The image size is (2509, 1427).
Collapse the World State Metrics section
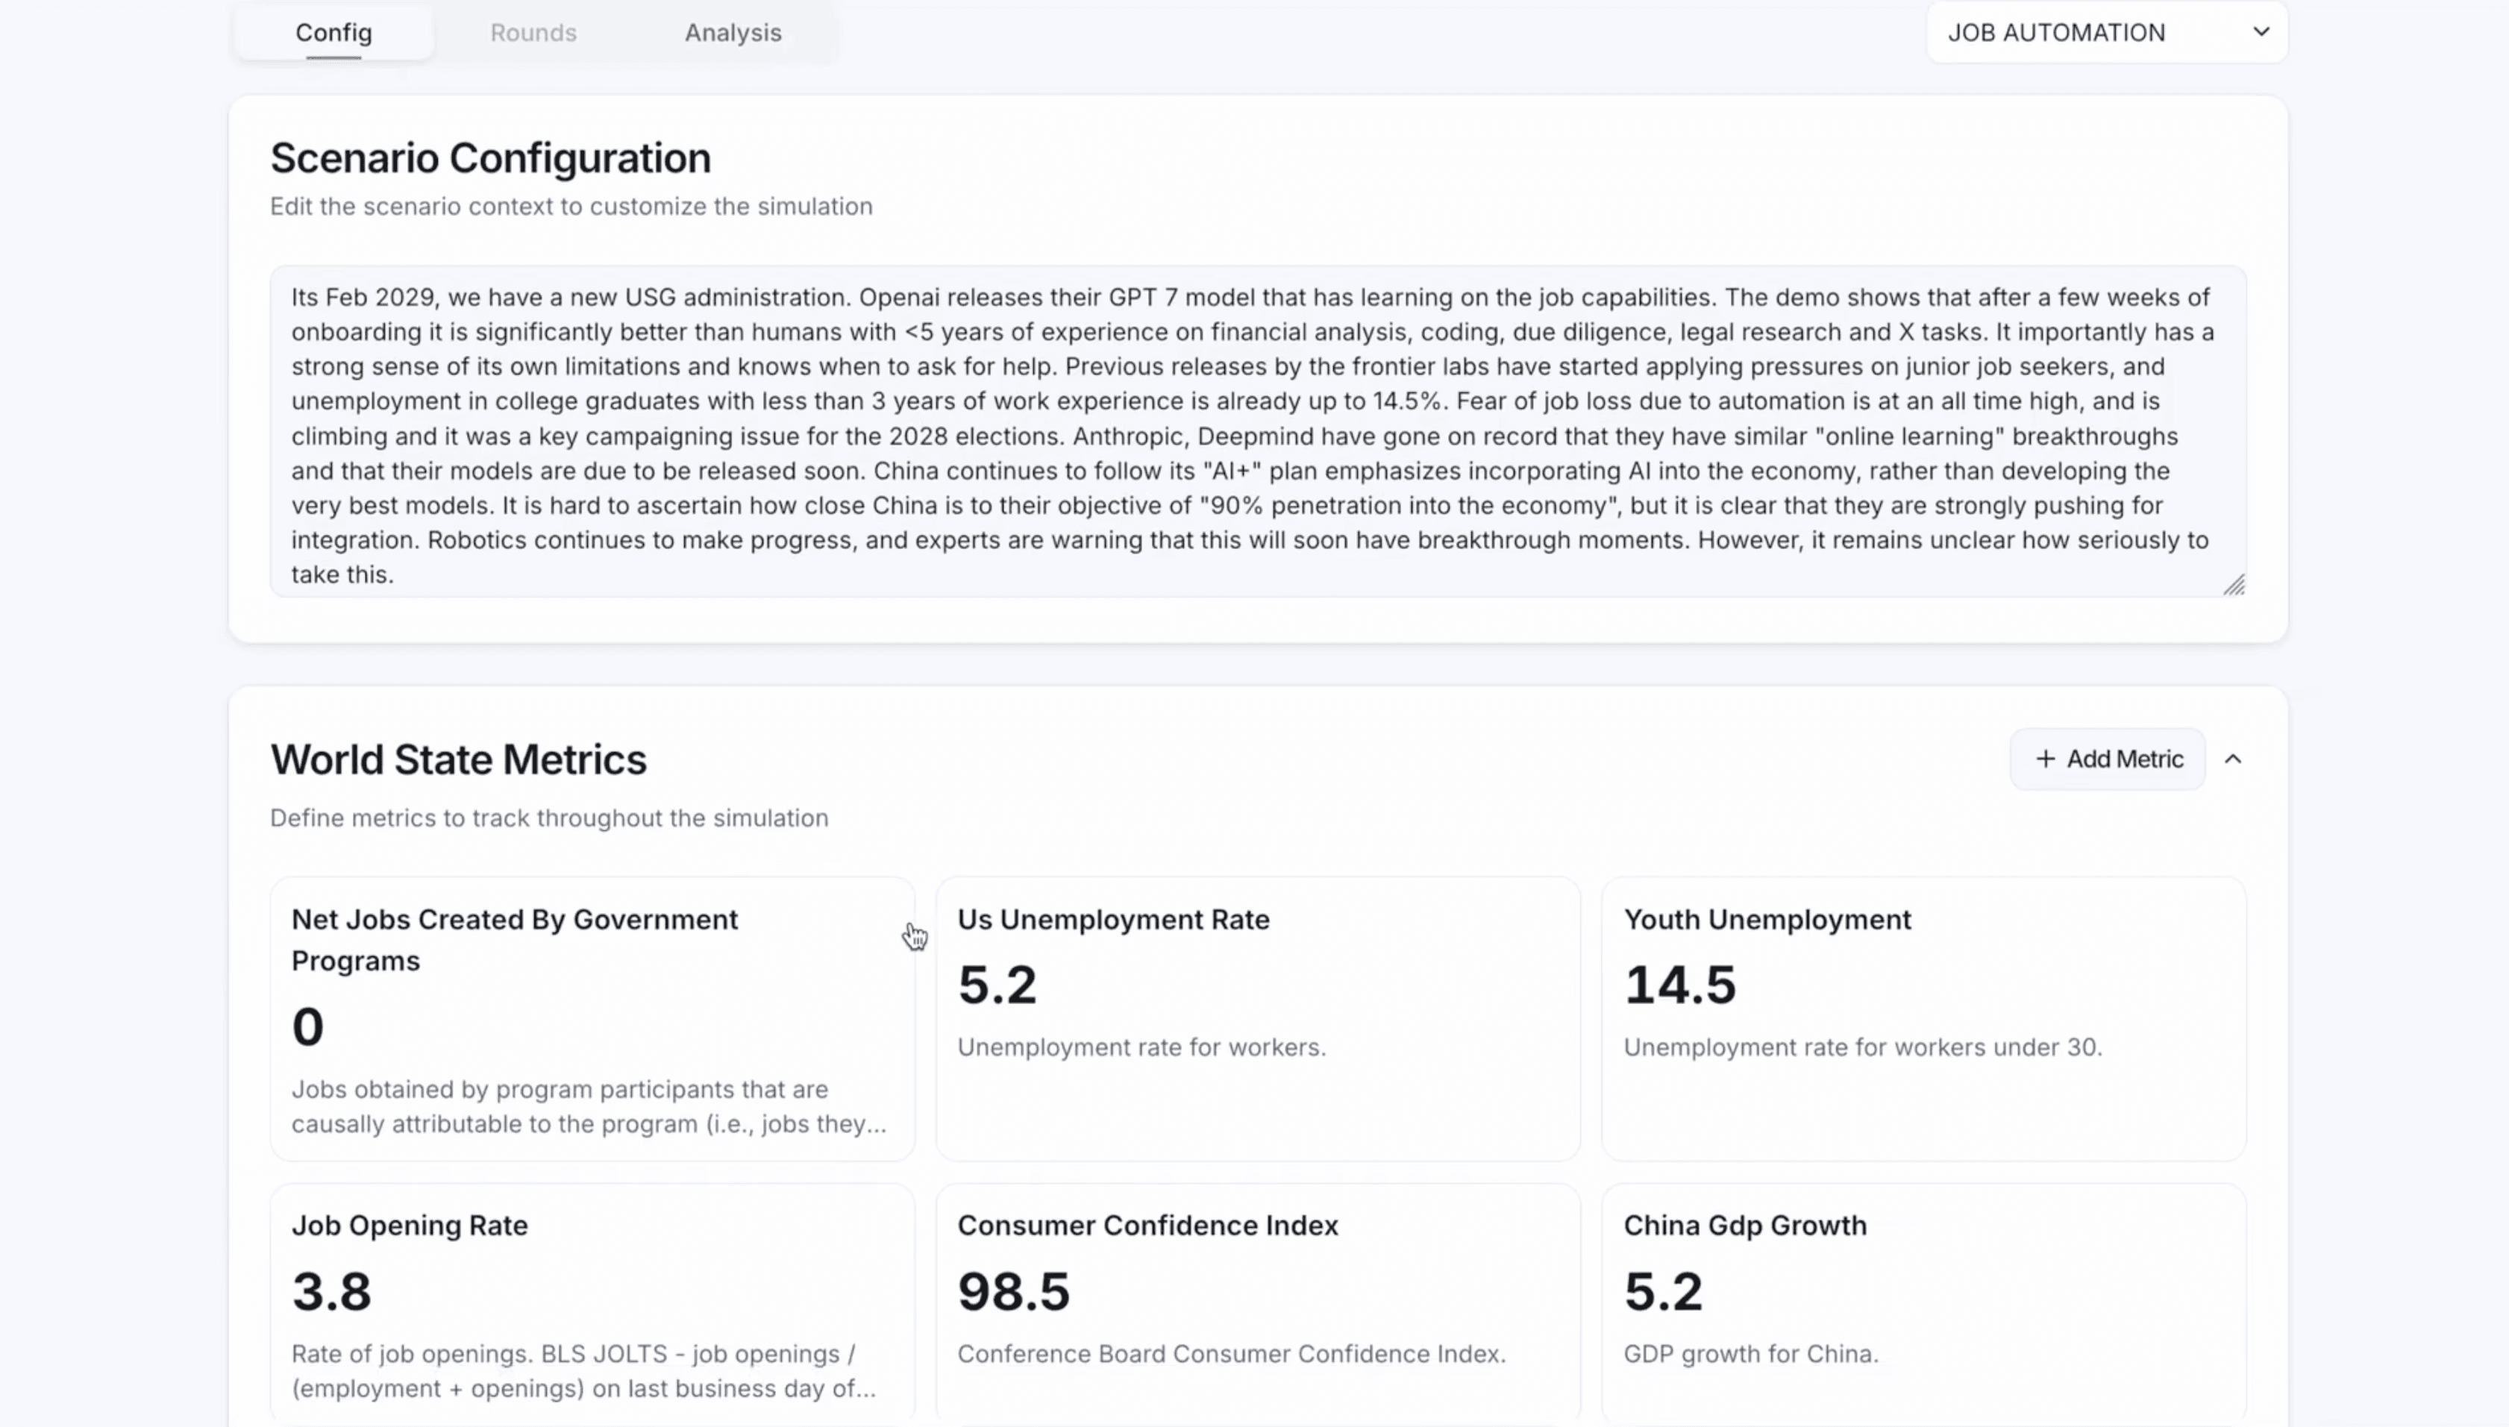2233,759
